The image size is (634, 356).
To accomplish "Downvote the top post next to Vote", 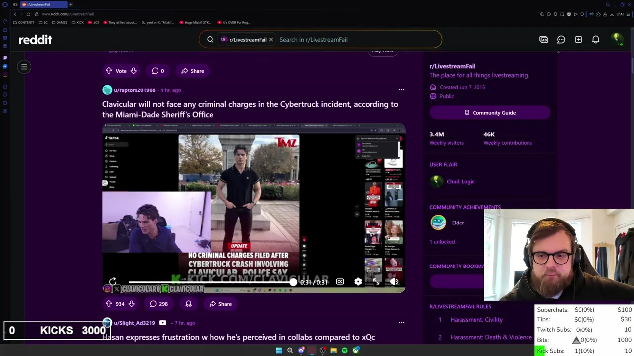I will tap(133, 71).
